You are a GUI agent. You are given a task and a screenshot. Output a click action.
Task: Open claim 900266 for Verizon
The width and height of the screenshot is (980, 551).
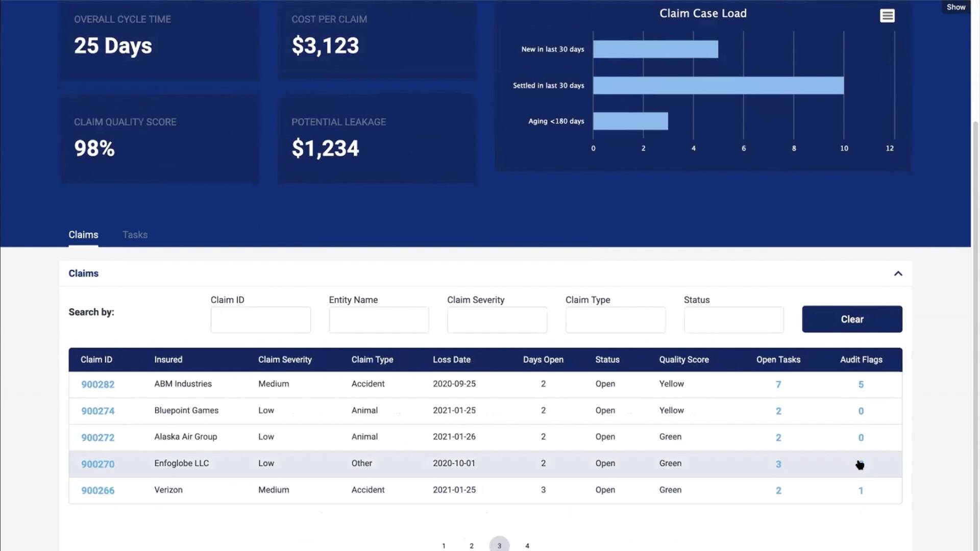97,490
